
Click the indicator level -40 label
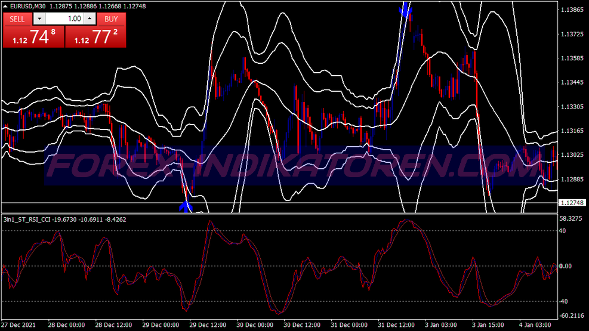pyautogui.click(x=563, y=301)
